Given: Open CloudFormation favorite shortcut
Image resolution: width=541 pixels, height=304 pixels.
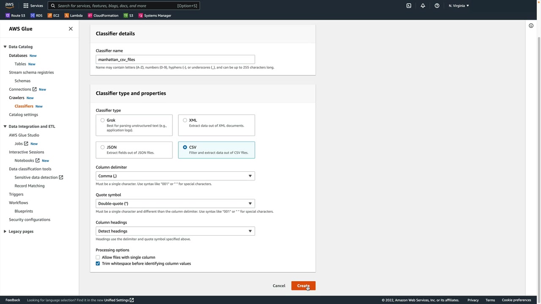Looking at the screenshot, I should 103,16.
